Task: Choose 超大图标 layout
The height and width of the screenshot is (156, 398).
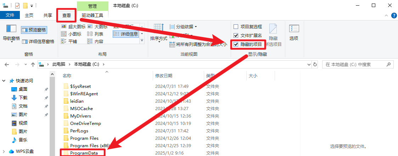Action: click(73, 26)
